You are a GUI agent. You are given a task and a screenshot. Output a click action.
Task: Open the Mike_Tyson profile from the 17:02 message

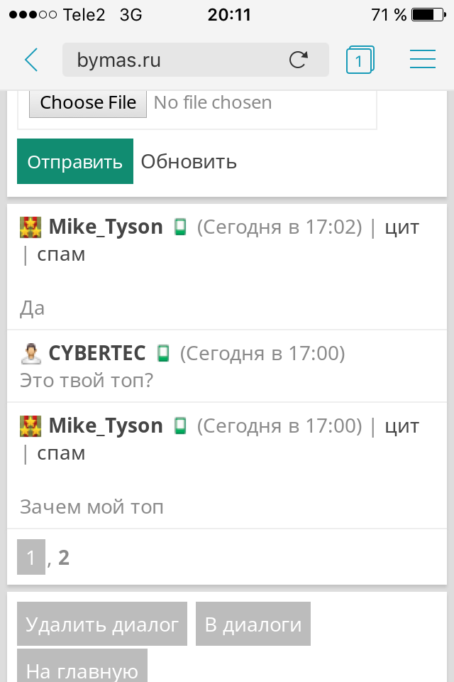(106, 227)
